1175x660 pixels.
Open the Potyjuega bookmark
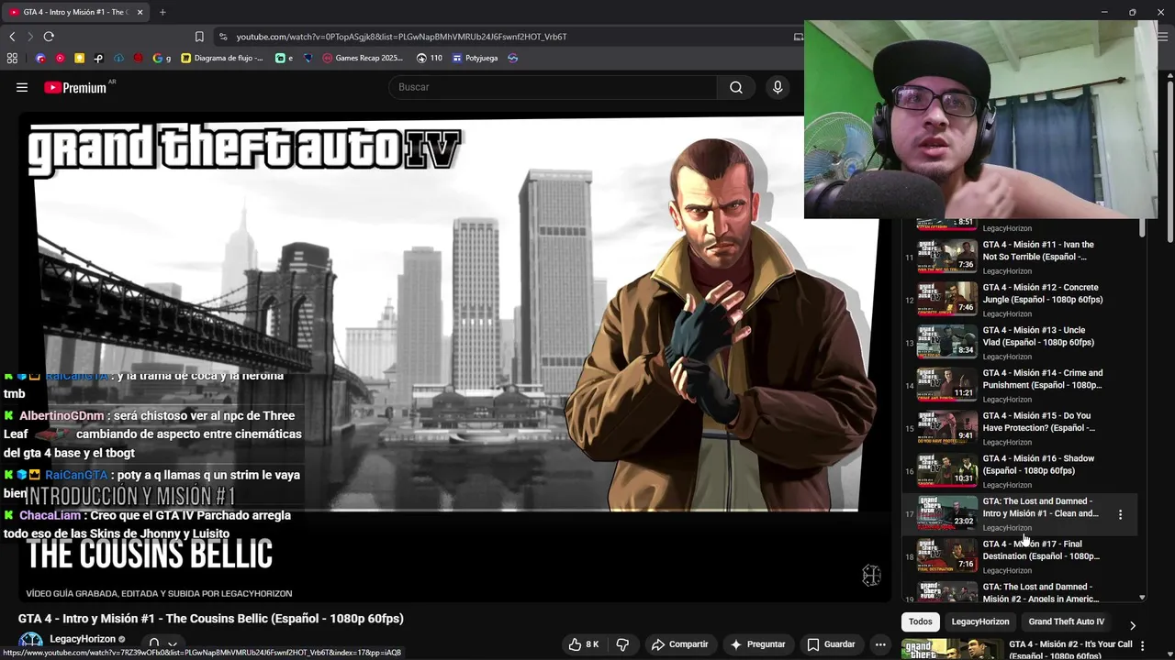[x=475, y=58]
